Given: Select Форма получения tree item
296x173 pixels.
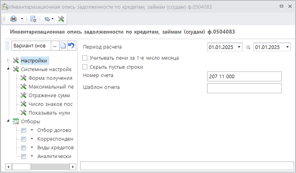Looking at the screenshot, I should tap(50, 78).
